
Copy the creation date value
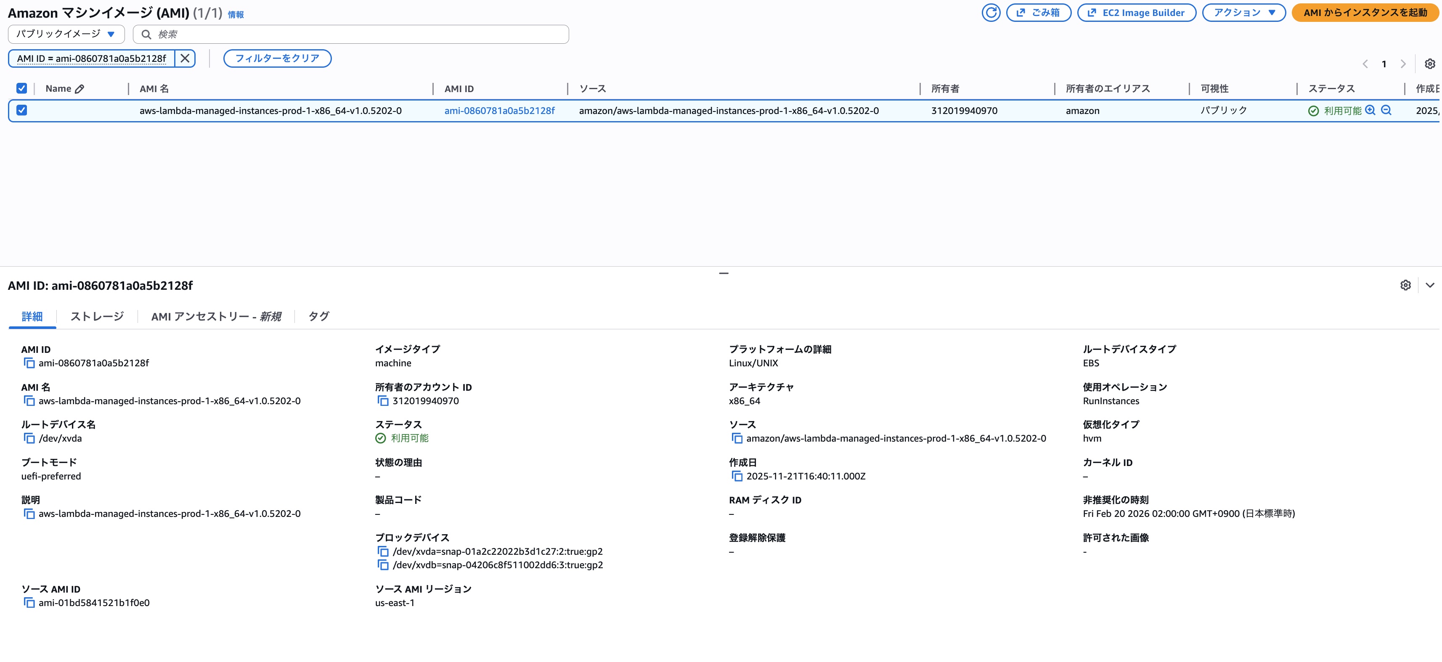pos(737,476)
